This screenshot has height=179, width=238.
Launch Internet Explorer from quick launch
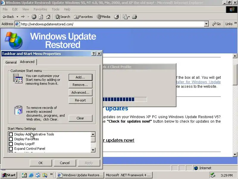[x=31, y=175]
